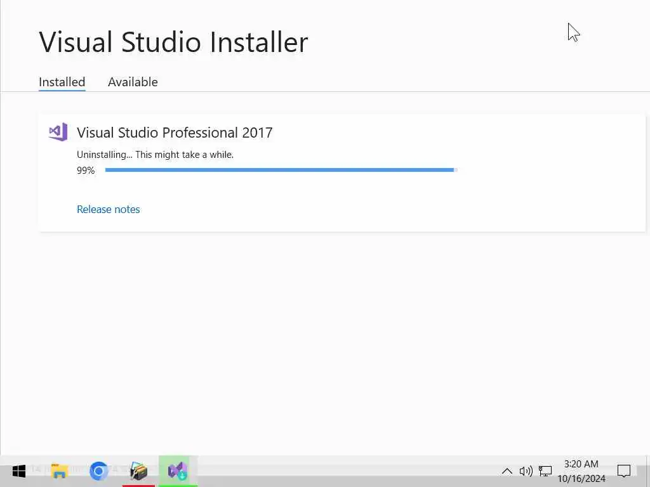Show hidden system tray icons
The height and width of the screenshot is (487, 650).
507,471
